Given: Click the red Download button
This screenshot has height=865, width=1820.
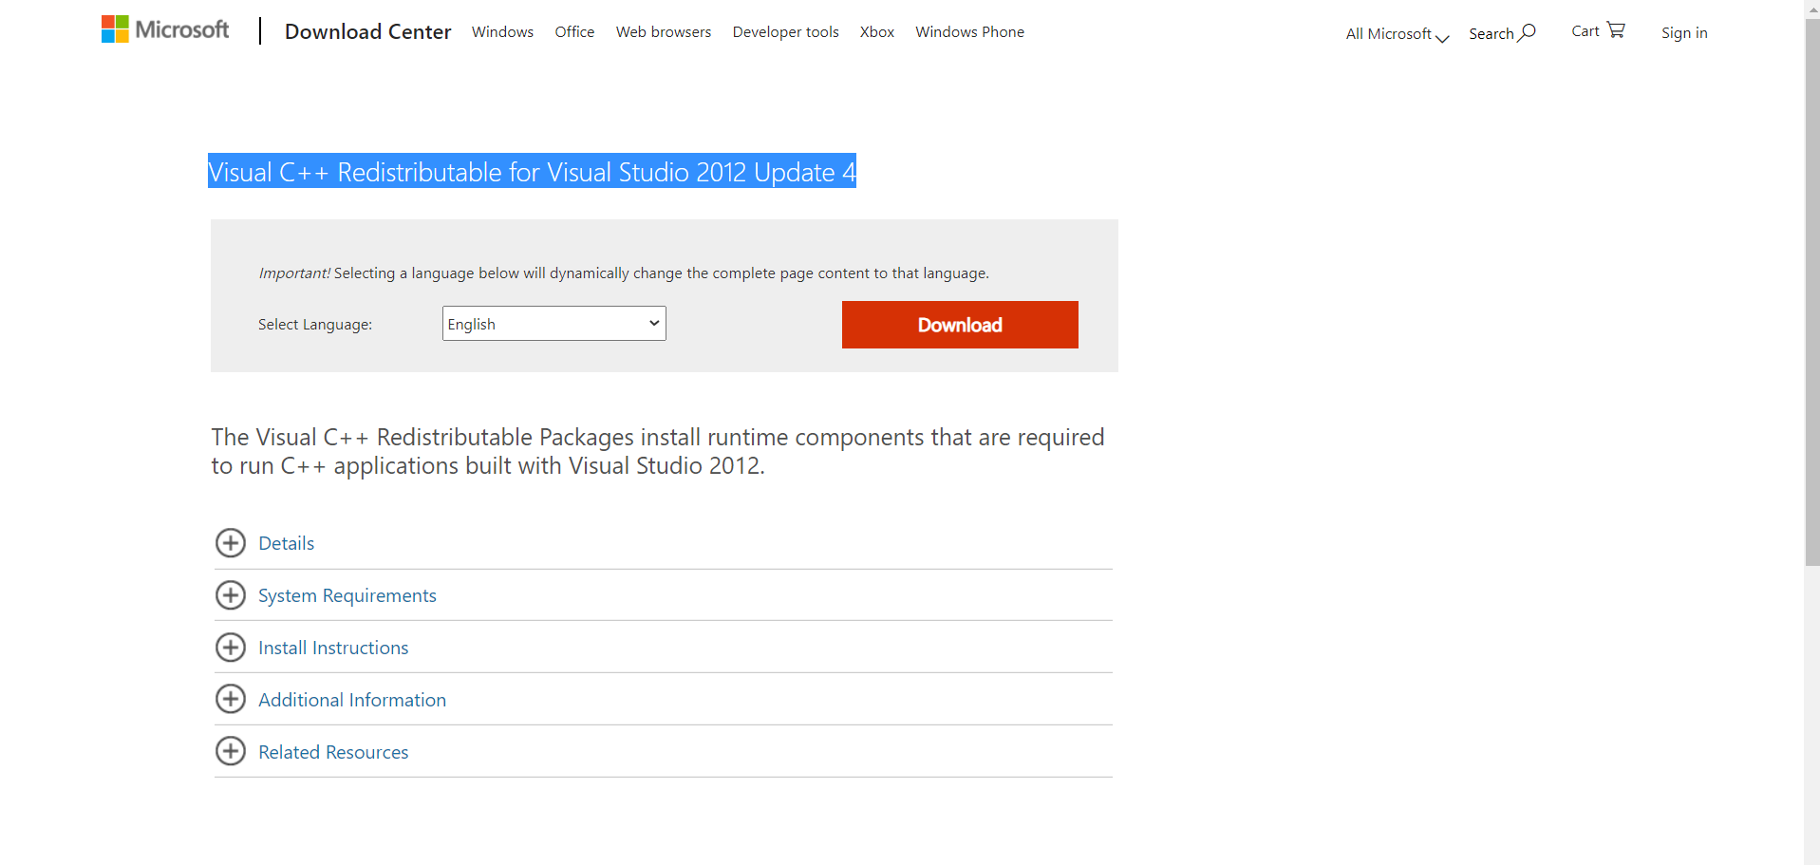Looking at the screenshot, I should pos(960,325).
